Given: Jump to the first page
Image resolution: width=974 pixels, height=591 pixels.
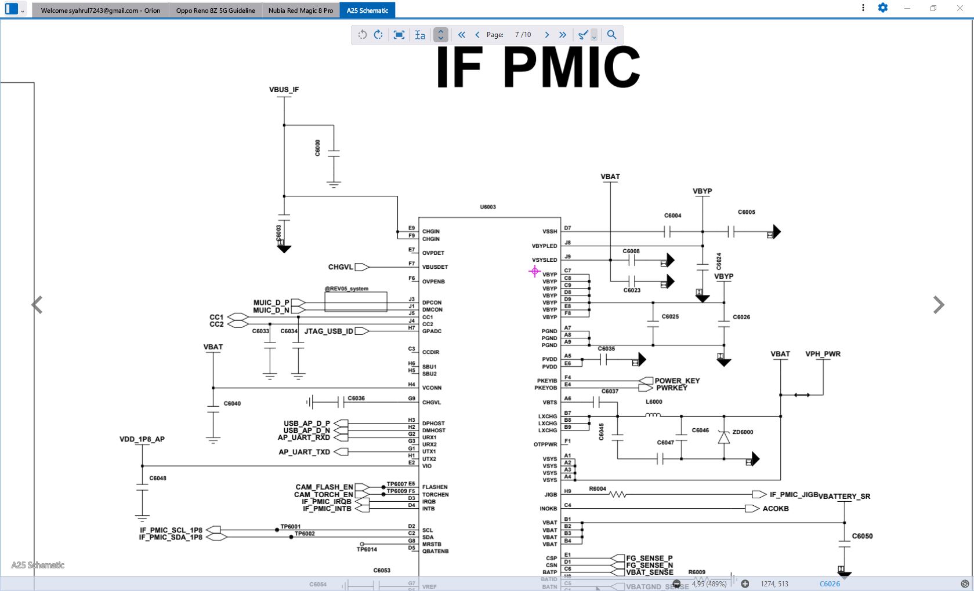Looking at the screenshot, I should [462, 35].
